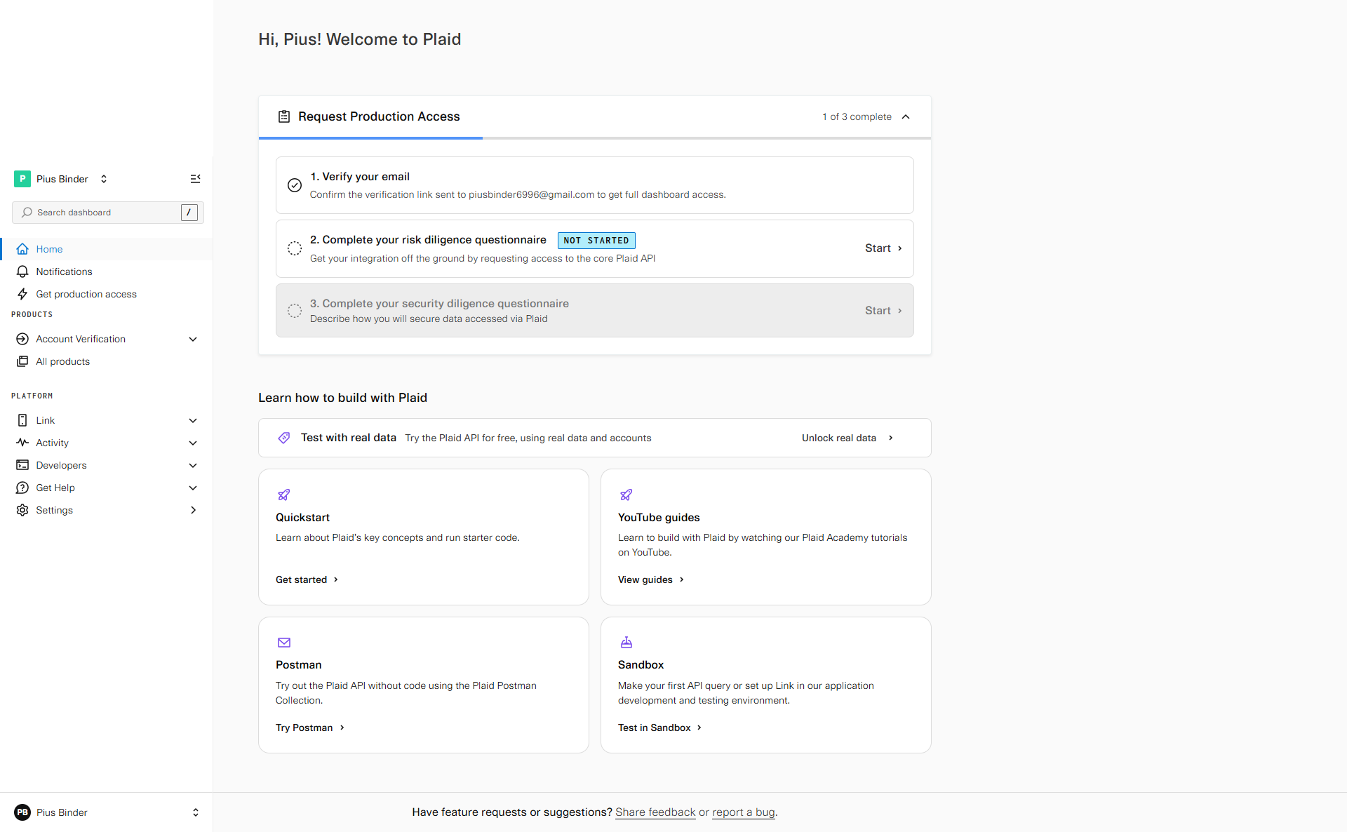Click the Developers terminal icon
Viewport: 1347px width, 832px height.
[22, 465]
